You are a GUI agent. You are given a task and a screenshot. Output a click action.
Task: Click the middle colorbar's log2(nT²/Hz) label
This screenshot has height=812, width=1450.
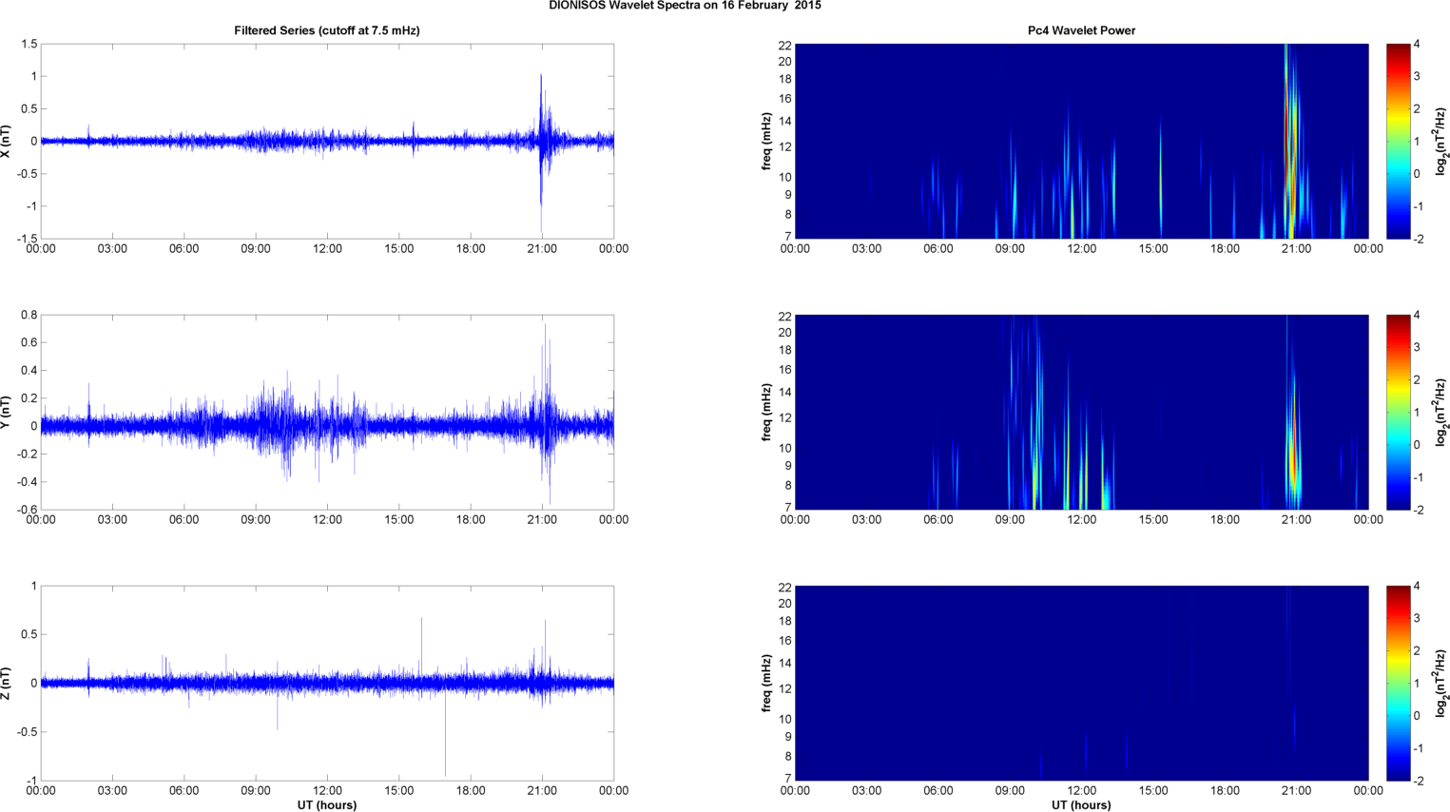click(1441, 412)
